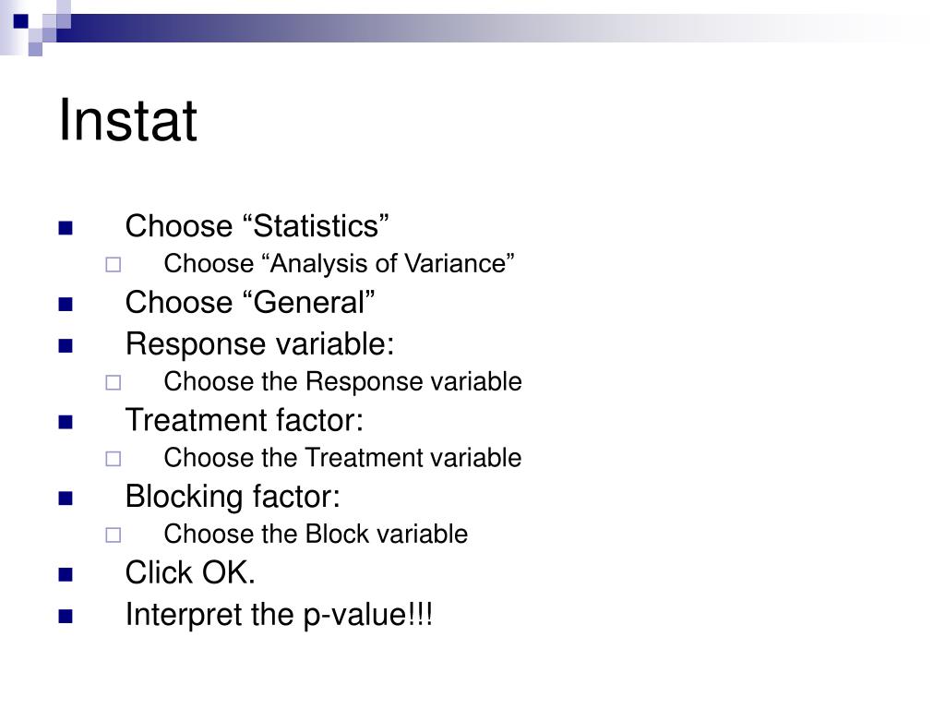Click the solid bullet beside Blocking factor:
Screen dimensions: 945x709
pos(66,498)
